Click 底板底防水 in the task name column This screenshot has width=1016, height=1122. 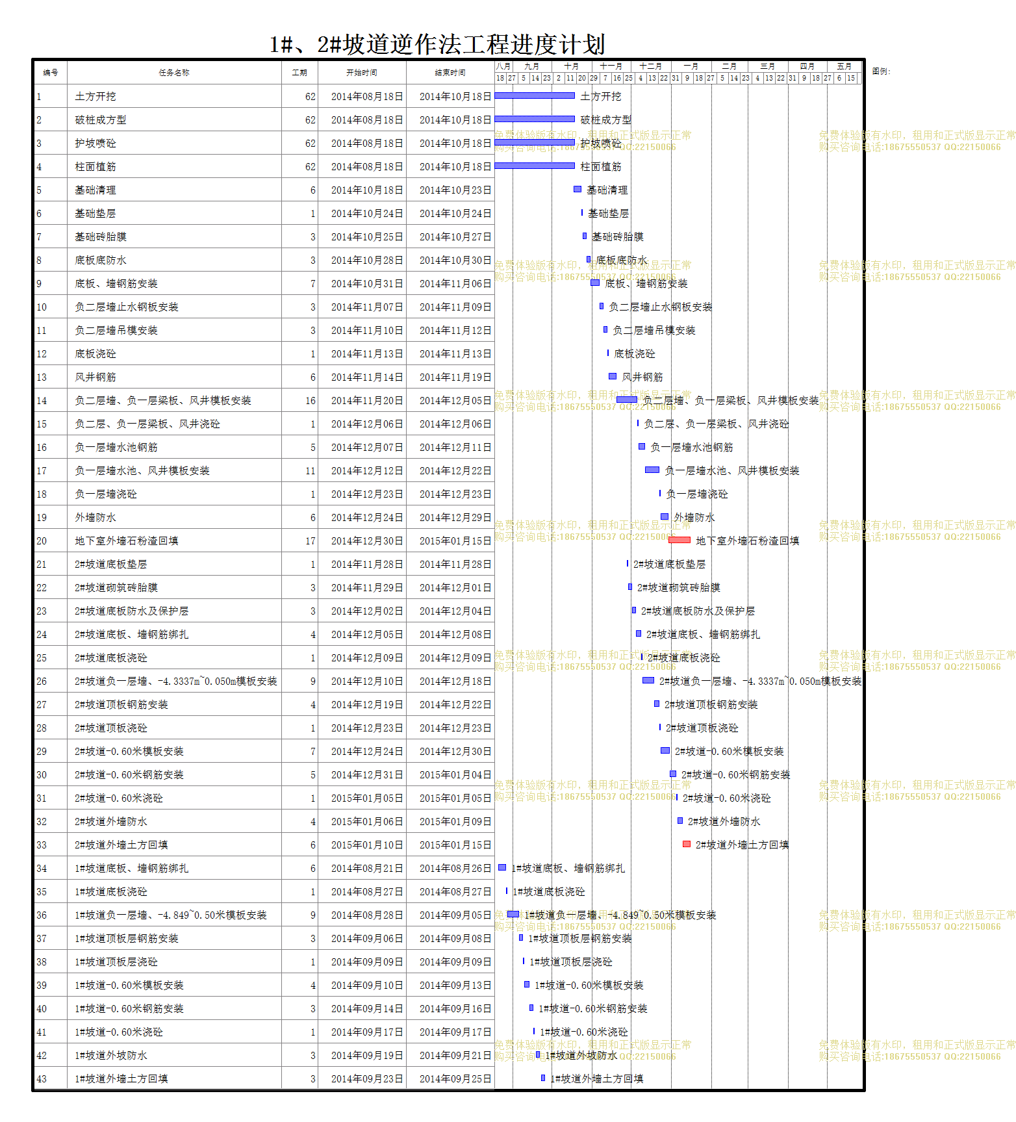click(x=101, y=260)
